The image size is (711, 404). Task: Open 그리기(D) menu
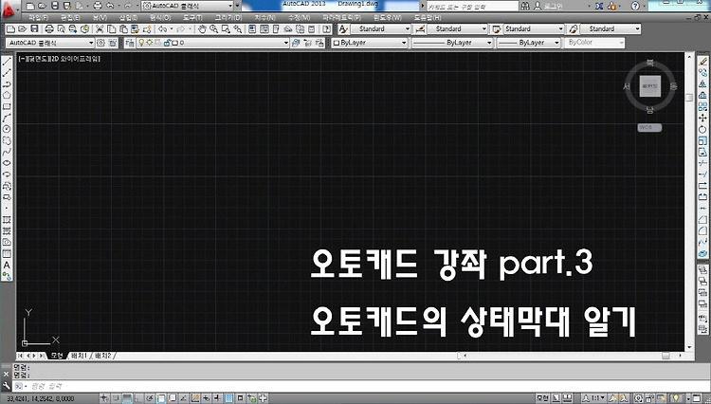pos(228,18)
